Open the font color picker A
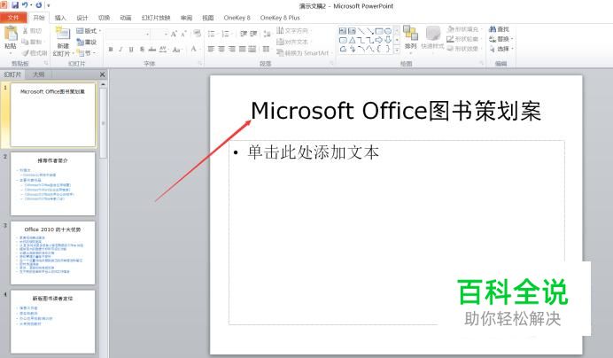Image resolution: width=613 pixels, height=358 pixels. pos(194,50)
